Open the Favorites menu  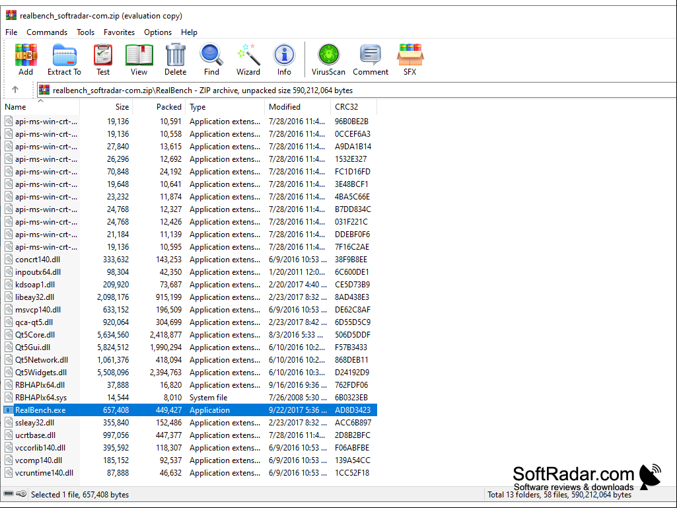coord(119,32)
